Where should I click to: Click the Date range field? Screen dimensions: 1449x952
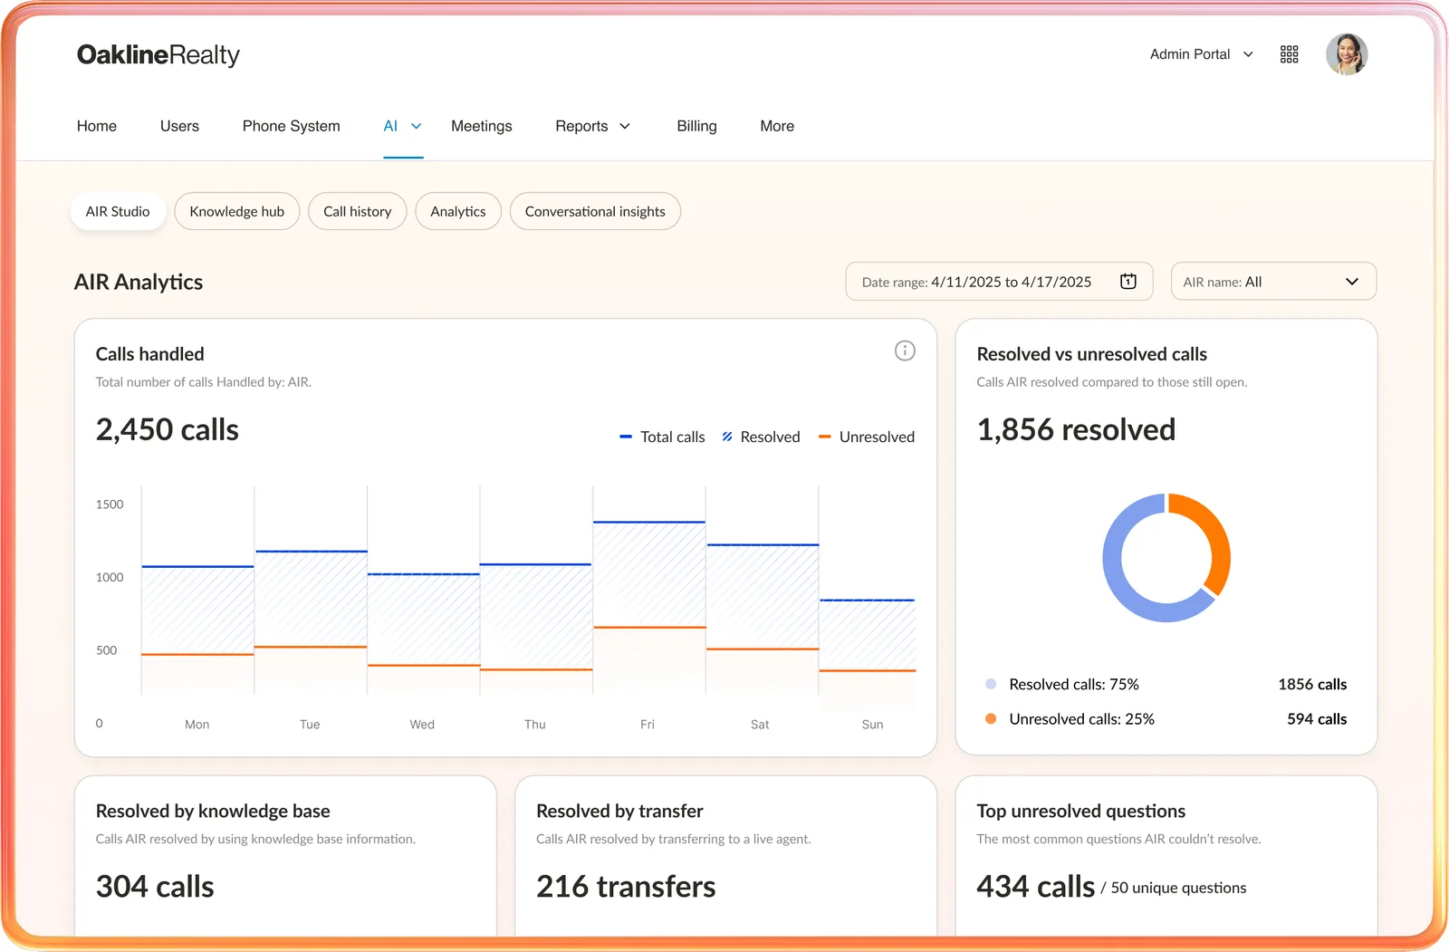click(x=999, y=282)
